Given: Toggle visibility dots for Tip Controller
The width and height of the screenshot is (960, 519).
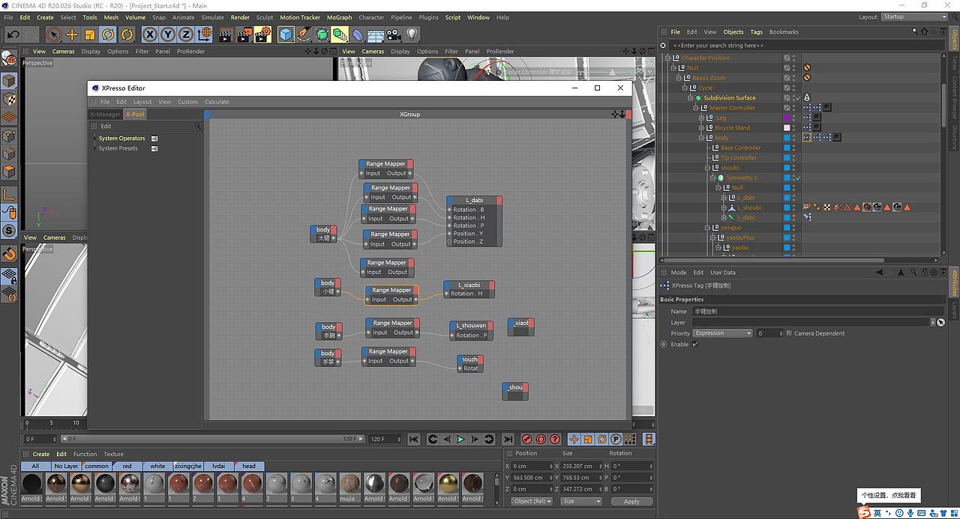Looking at the screenshot, I should (x=794, y=158).
